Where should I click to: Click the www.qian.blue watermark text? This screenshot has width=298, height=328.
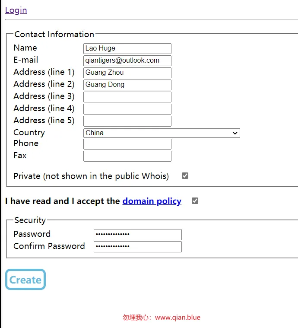pyautogui.click(x=178, y=318)
